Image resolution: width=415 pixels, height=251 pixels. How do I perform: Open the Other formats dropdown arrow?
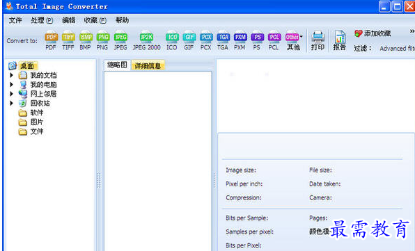tap(302, 37)
